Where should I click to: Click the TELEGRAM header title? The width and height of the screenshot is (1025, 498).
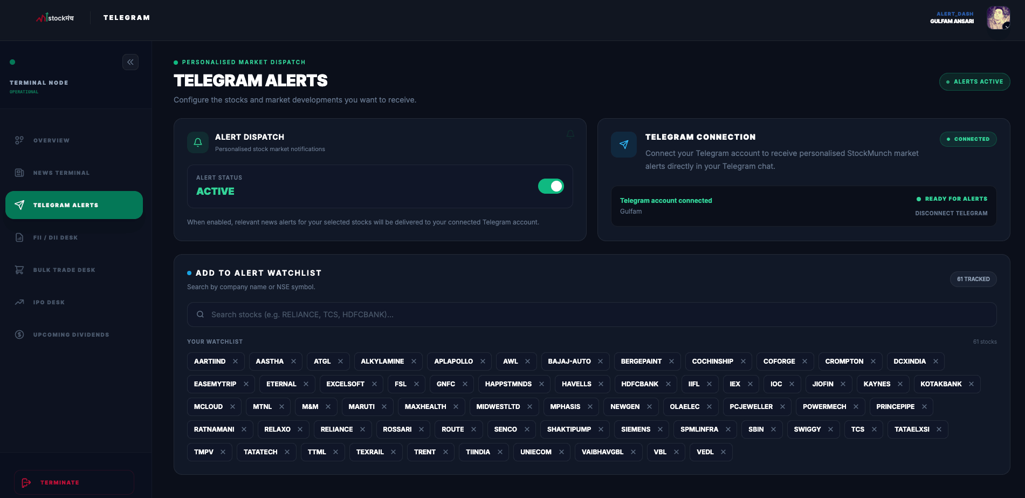click(x=127, y=18)
